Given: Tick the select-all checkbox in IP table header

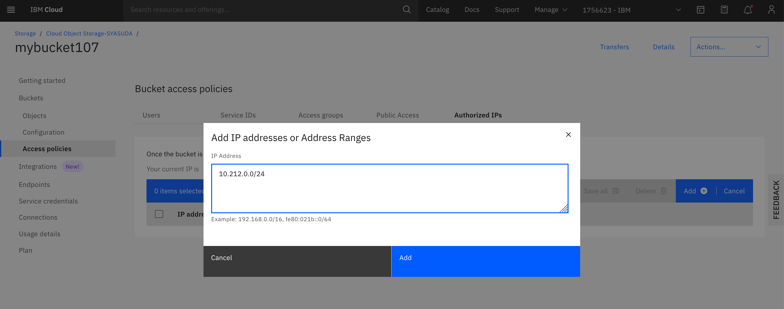Looking at the screenshot, I should point(159,214).
